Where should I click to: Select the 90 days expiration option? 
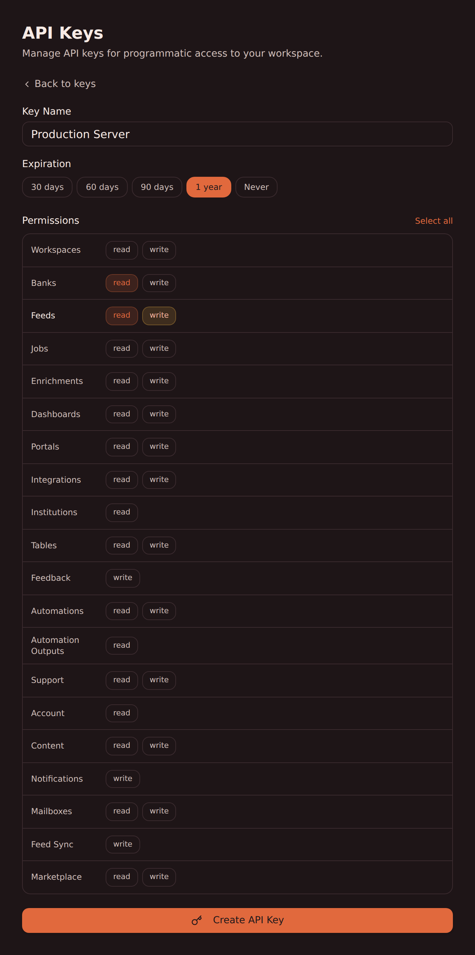point(157,187)
